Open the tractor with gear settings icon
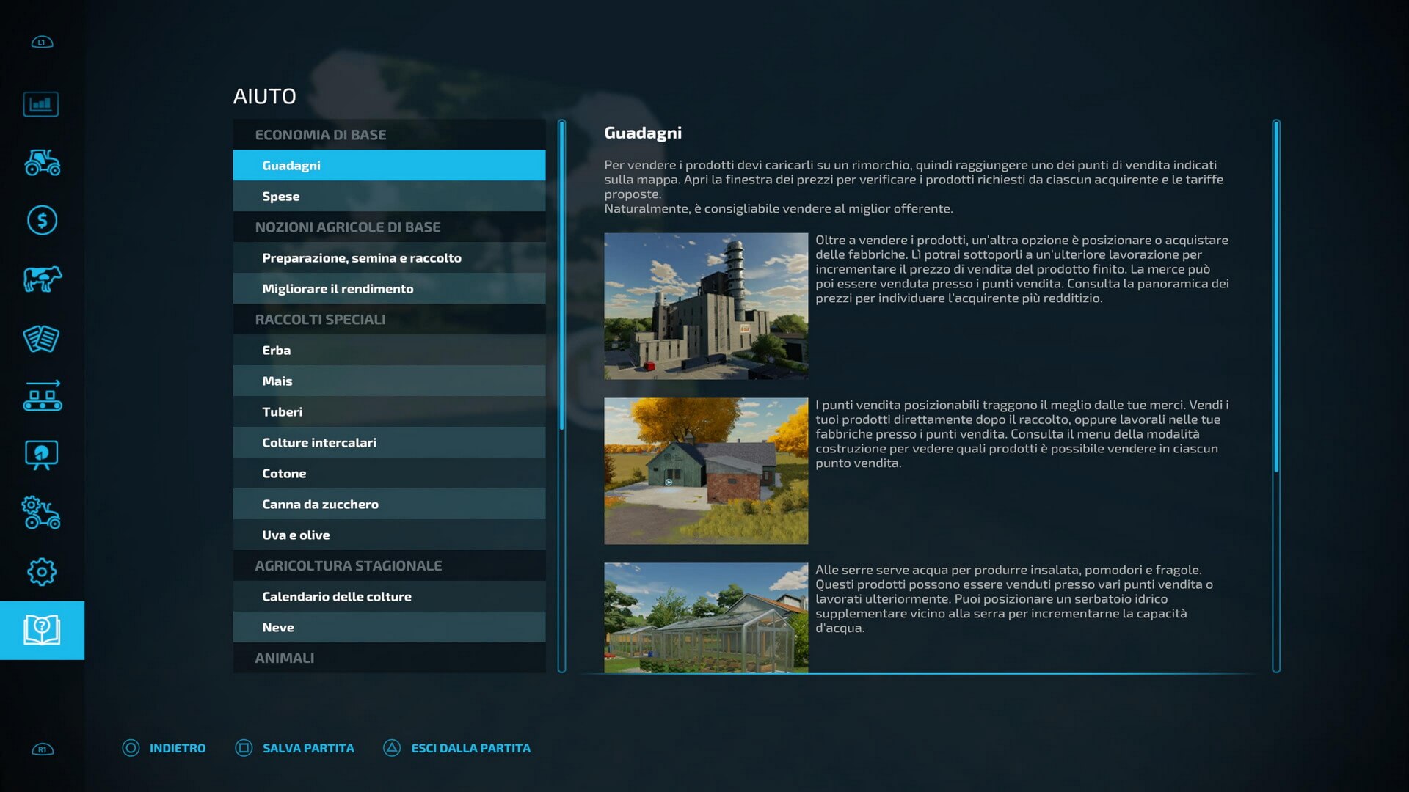This screenshot has width=1409, height=792. tap(41, 513)
